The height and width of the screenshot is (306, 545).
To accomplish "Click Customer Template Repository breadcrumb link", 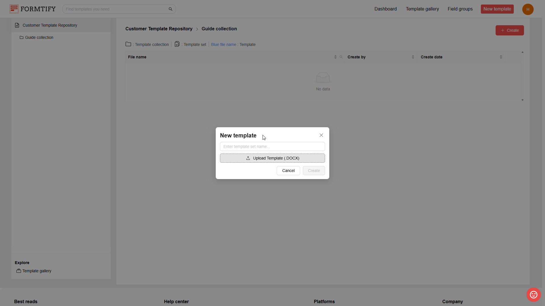I will (x=159, y=29).
